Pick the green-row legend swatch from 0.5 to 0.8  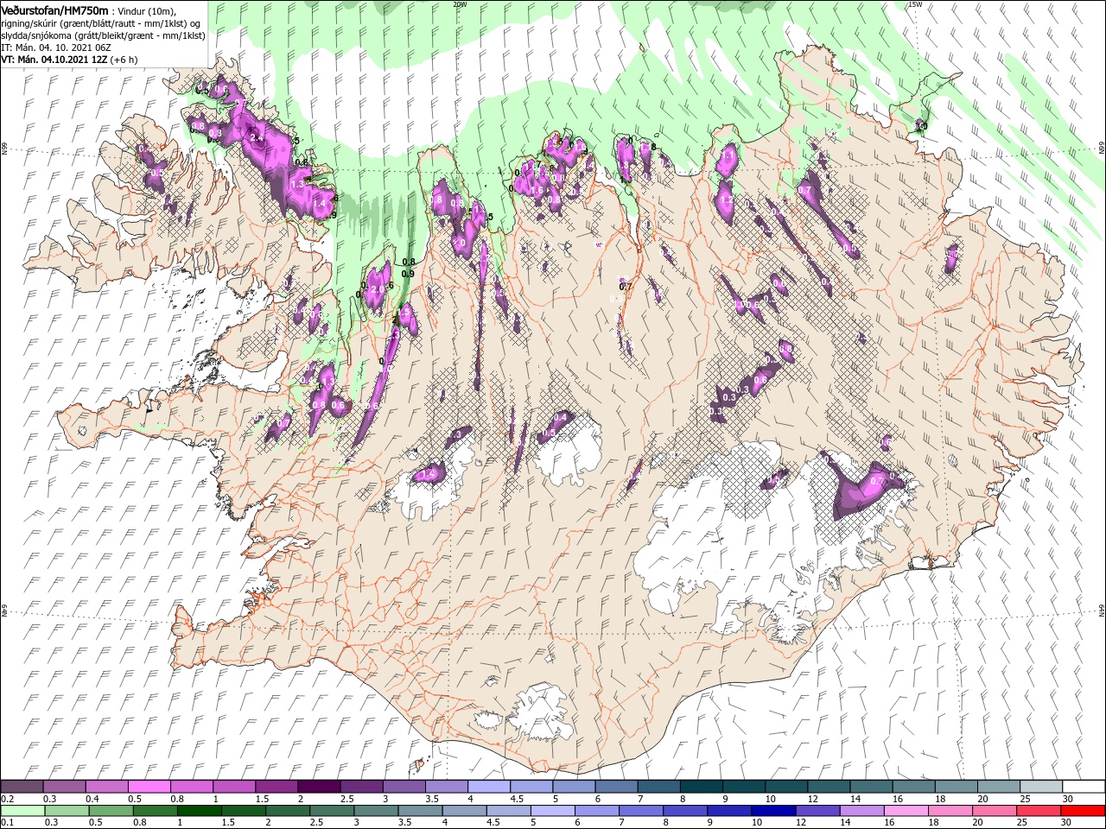[x=111, y=810]
